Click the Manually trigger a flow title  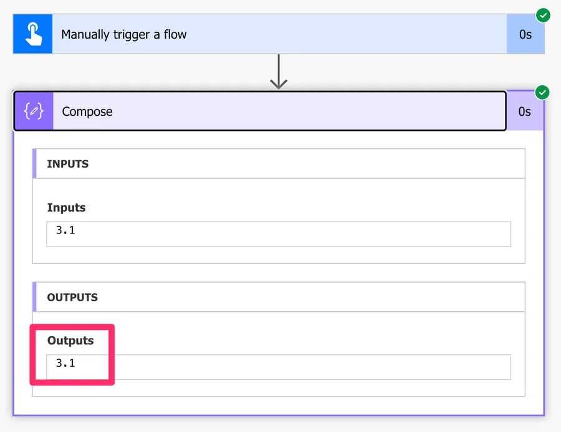coord(123,34)
